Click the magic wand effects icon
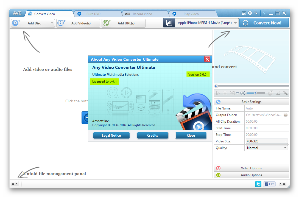The width and height of the screenshot is (299, 197). (286, 93)
